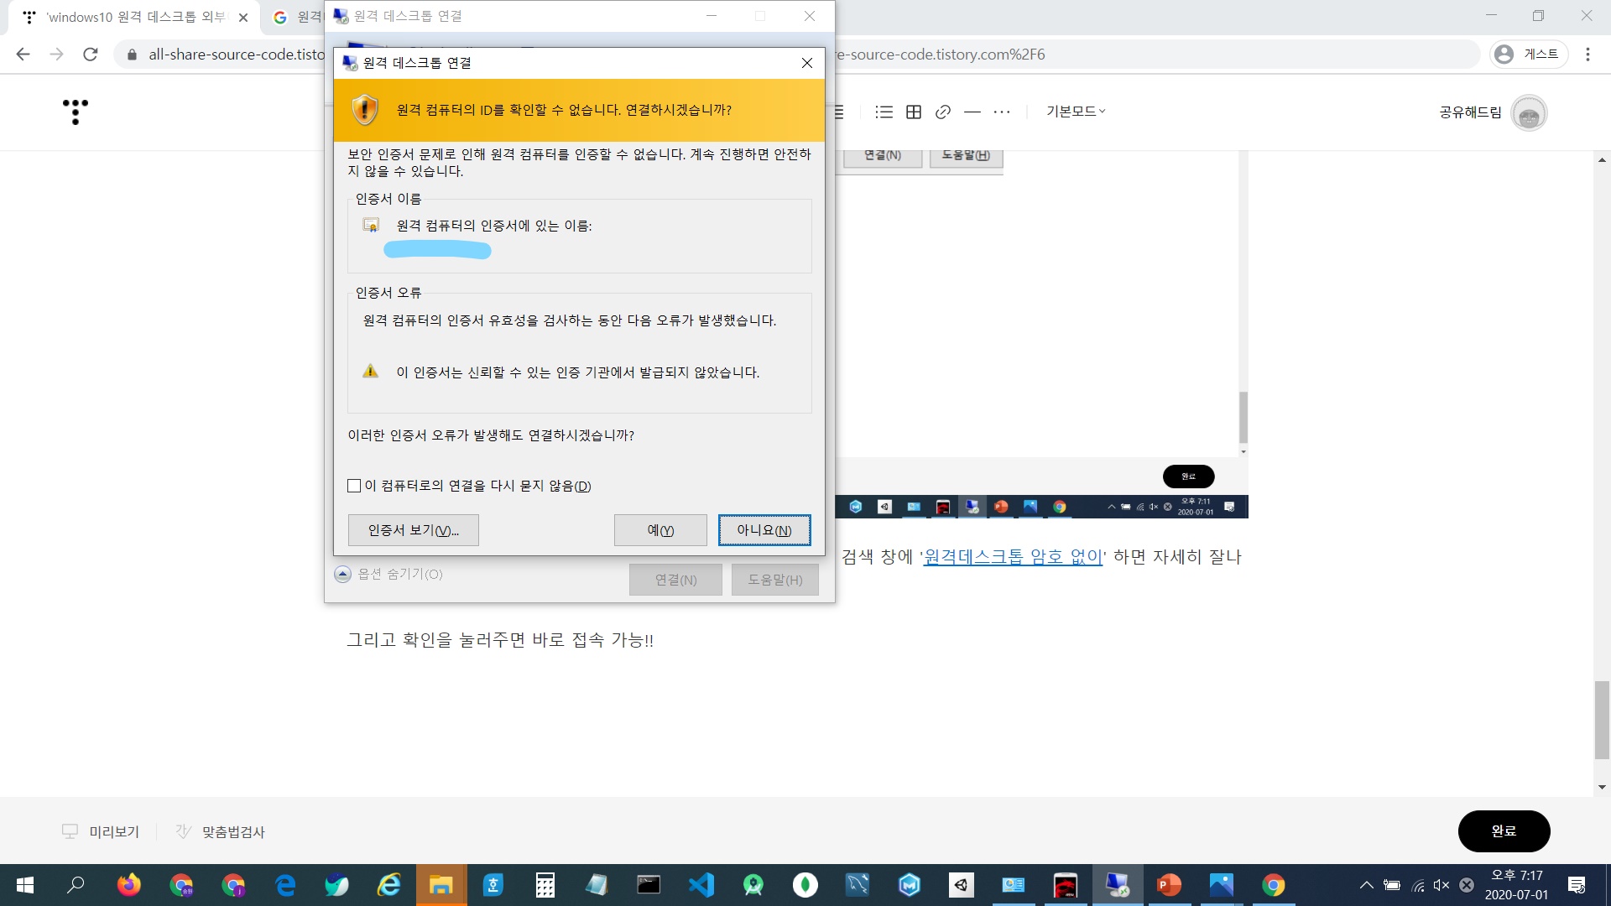Open the more options ellipsis in editor toolbar

click(x=1002, y=112)
